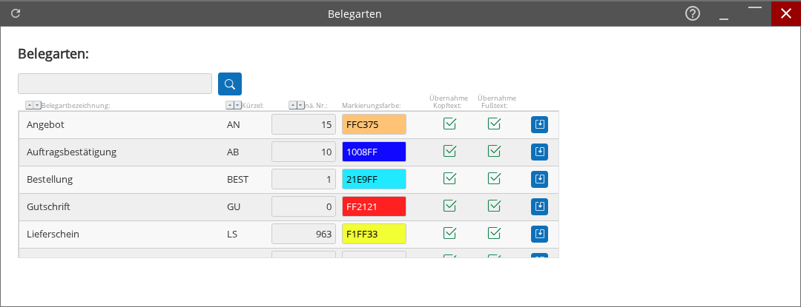Sort Belegartbezeichnung column ascending
This screenshot has width=801, height=307.
pyautogui.click(x=30, y=105)
